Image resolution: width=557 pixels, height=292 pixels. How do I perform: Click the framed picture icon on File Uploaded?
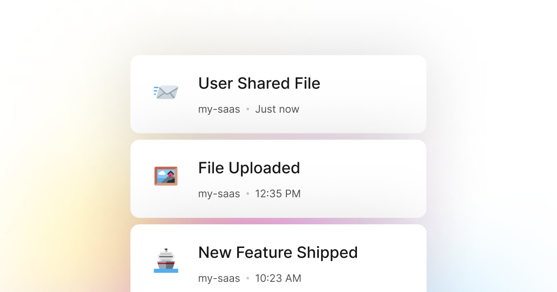tap(166, 176)
